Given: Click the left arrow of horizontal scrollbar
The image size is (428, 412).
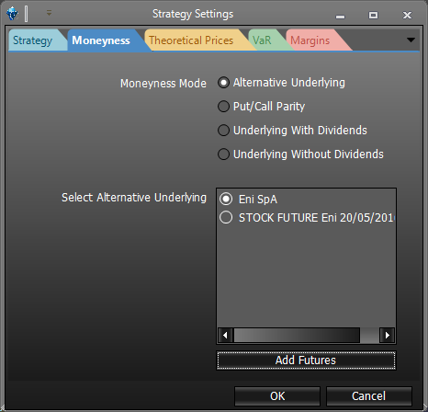Looking at the screenshot, I should [x=225, y=335].
